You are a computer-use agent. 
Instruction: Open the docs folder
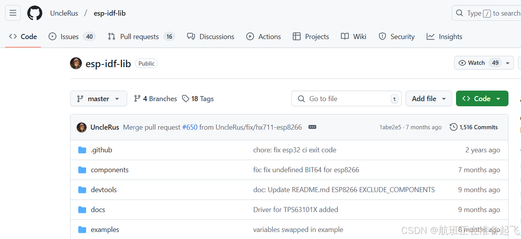coord(98,210)
